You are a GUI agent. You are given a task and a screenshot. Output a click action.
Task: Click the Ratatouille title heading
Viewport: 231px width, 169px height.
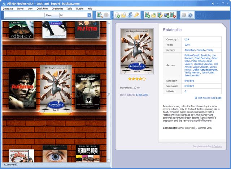(172, 30)
